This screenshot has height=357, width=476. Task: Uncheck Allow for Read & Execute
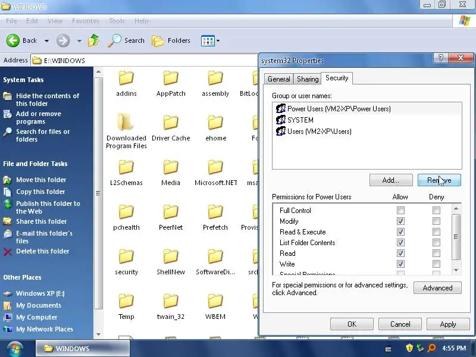(x=400, y=231)
